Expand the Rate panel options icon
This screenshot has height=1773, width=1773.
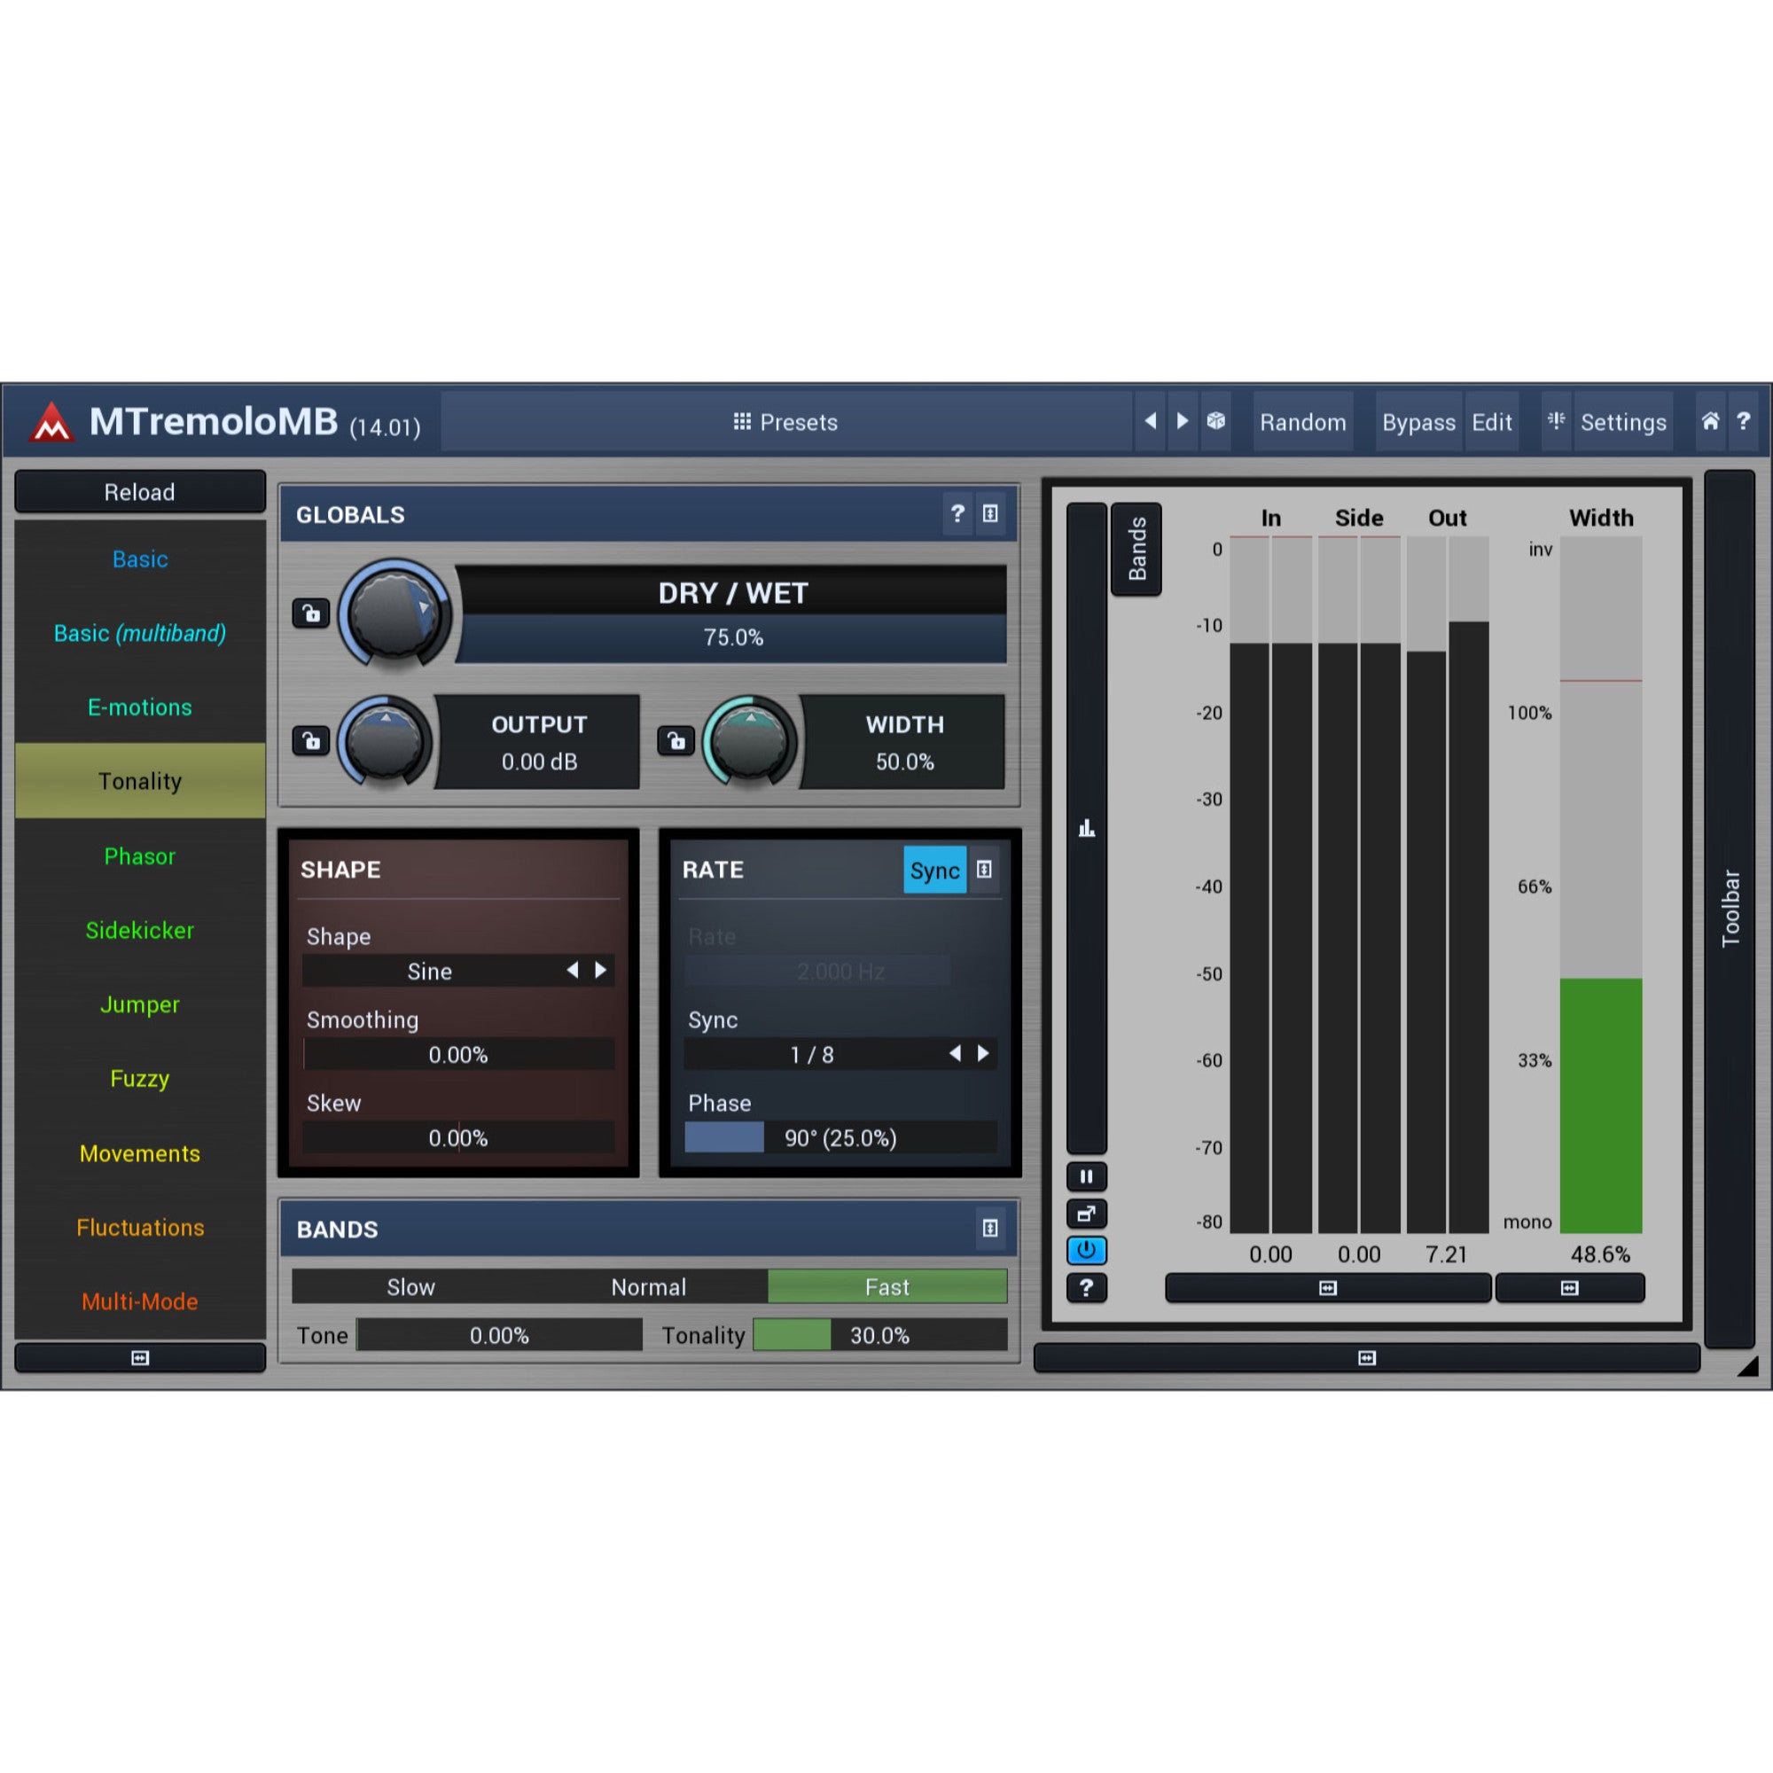[984, 870]
